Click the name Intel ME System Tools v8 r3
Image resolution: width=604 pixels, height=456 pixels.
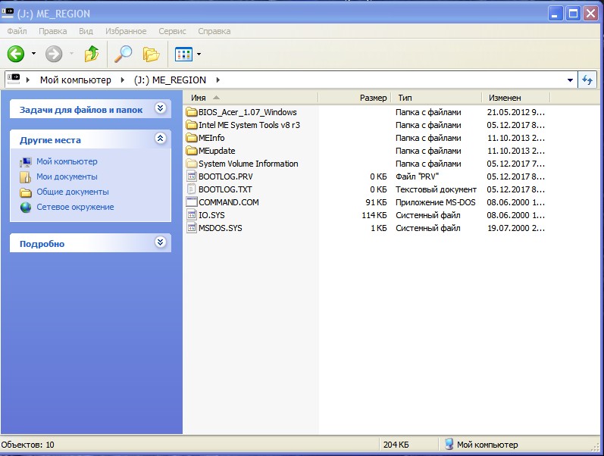coord(249,125)
